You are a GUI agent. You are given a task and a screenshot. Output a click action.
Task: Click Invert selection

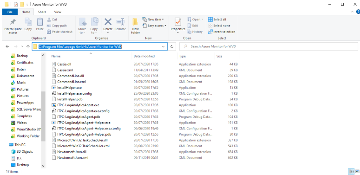pos(222,32)
